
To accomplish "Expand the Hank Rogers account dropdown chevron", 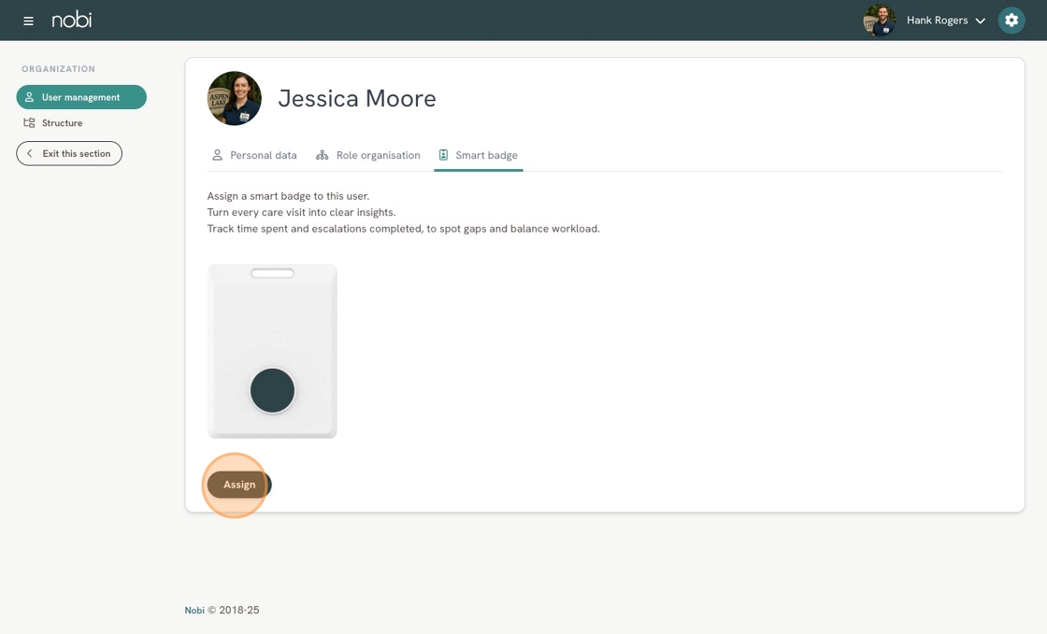I will [981, 21].
